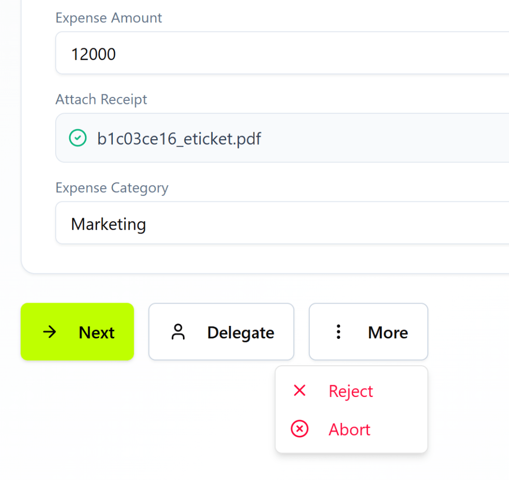The height and width of the screenshot is (480, 509).
Task: Choose Reject from the More menu
Action: click(x=350, y=391)
